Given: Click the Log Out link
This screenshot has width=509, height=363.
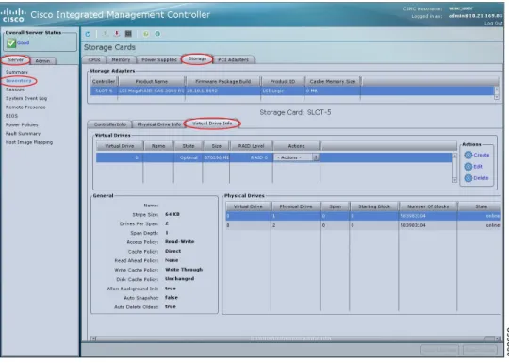Looking at the screenshot, I should pyautogui.click(x=493, y=23).
